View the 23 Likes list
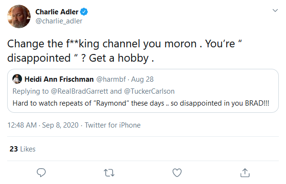The width and height of the screenshot is (286, 184). coord(22,149)
